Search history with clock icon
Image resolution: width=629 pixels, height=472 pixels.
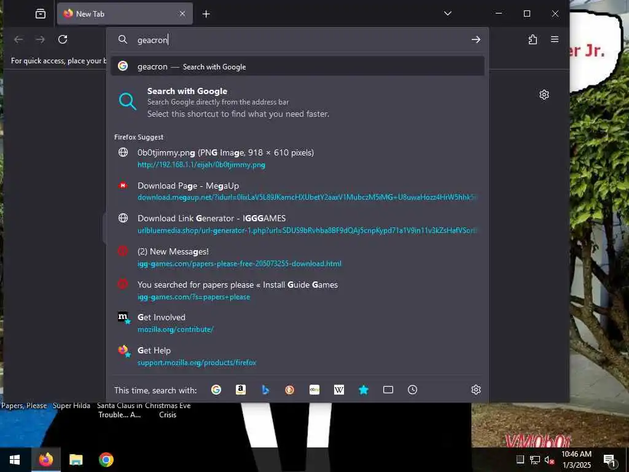(x=412, y=390)
